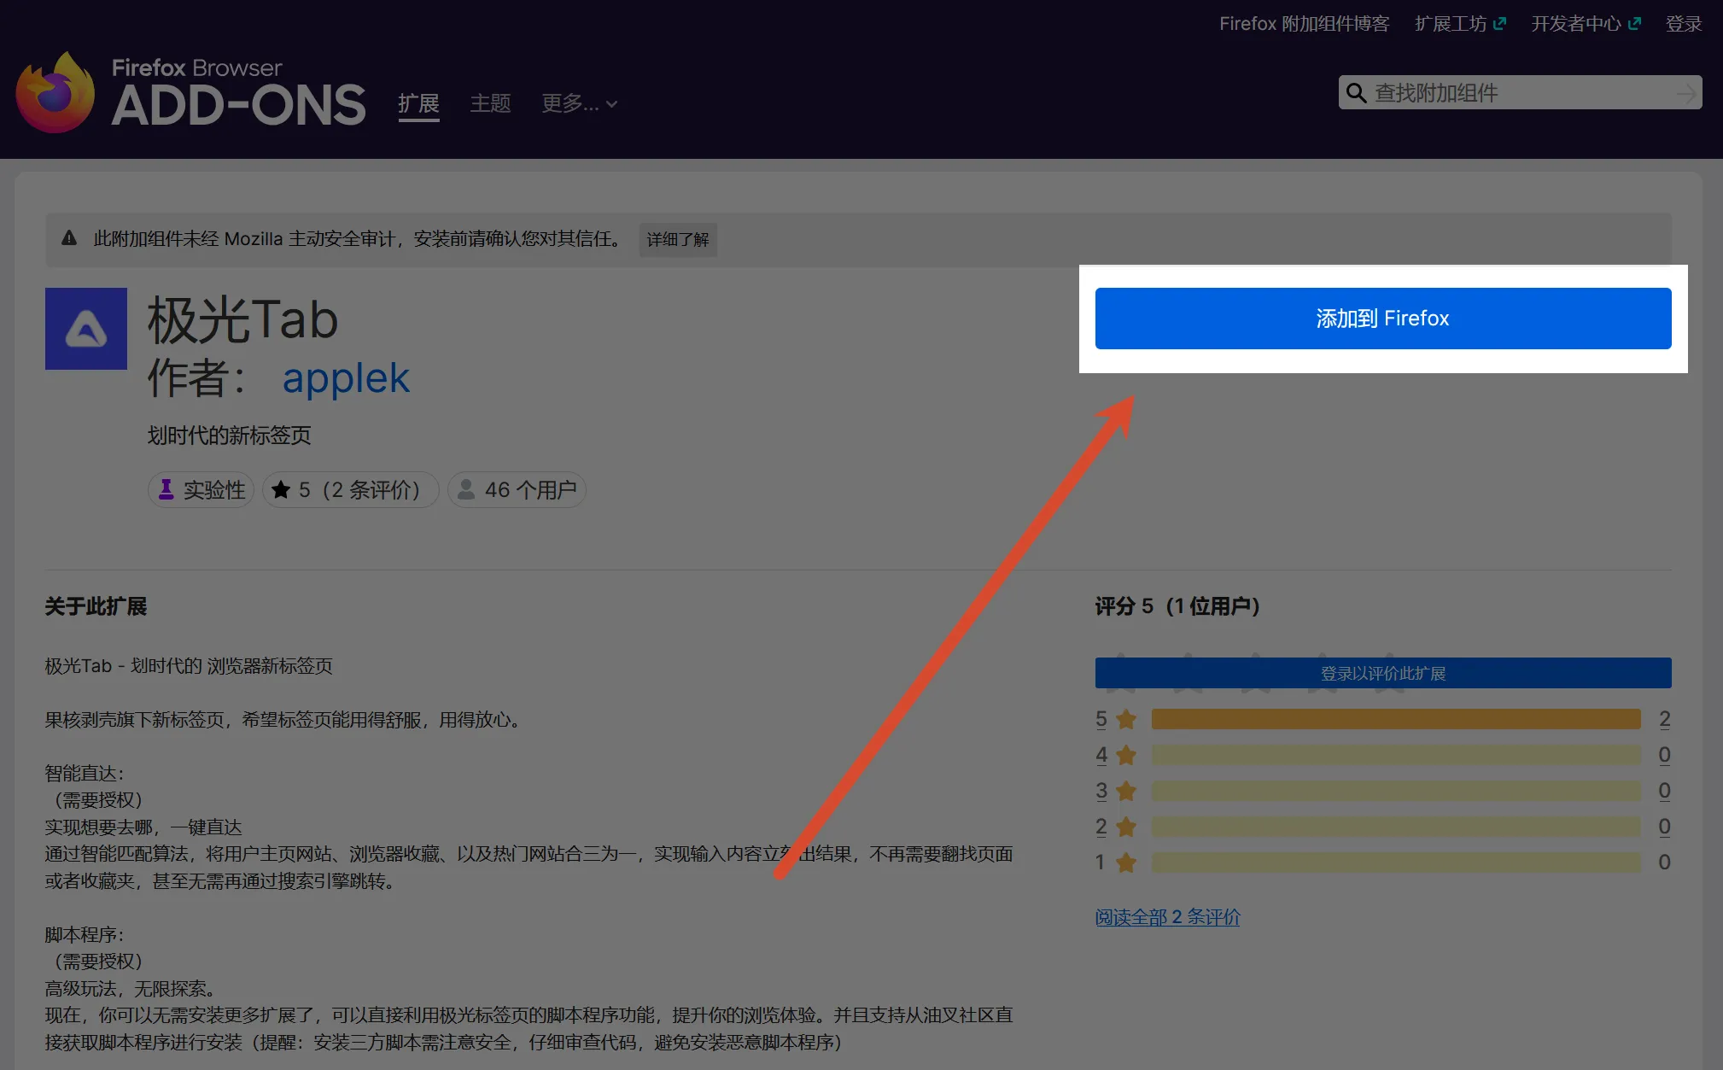Open 阅读全部 2 条评价 link

tap(1167, 917)
